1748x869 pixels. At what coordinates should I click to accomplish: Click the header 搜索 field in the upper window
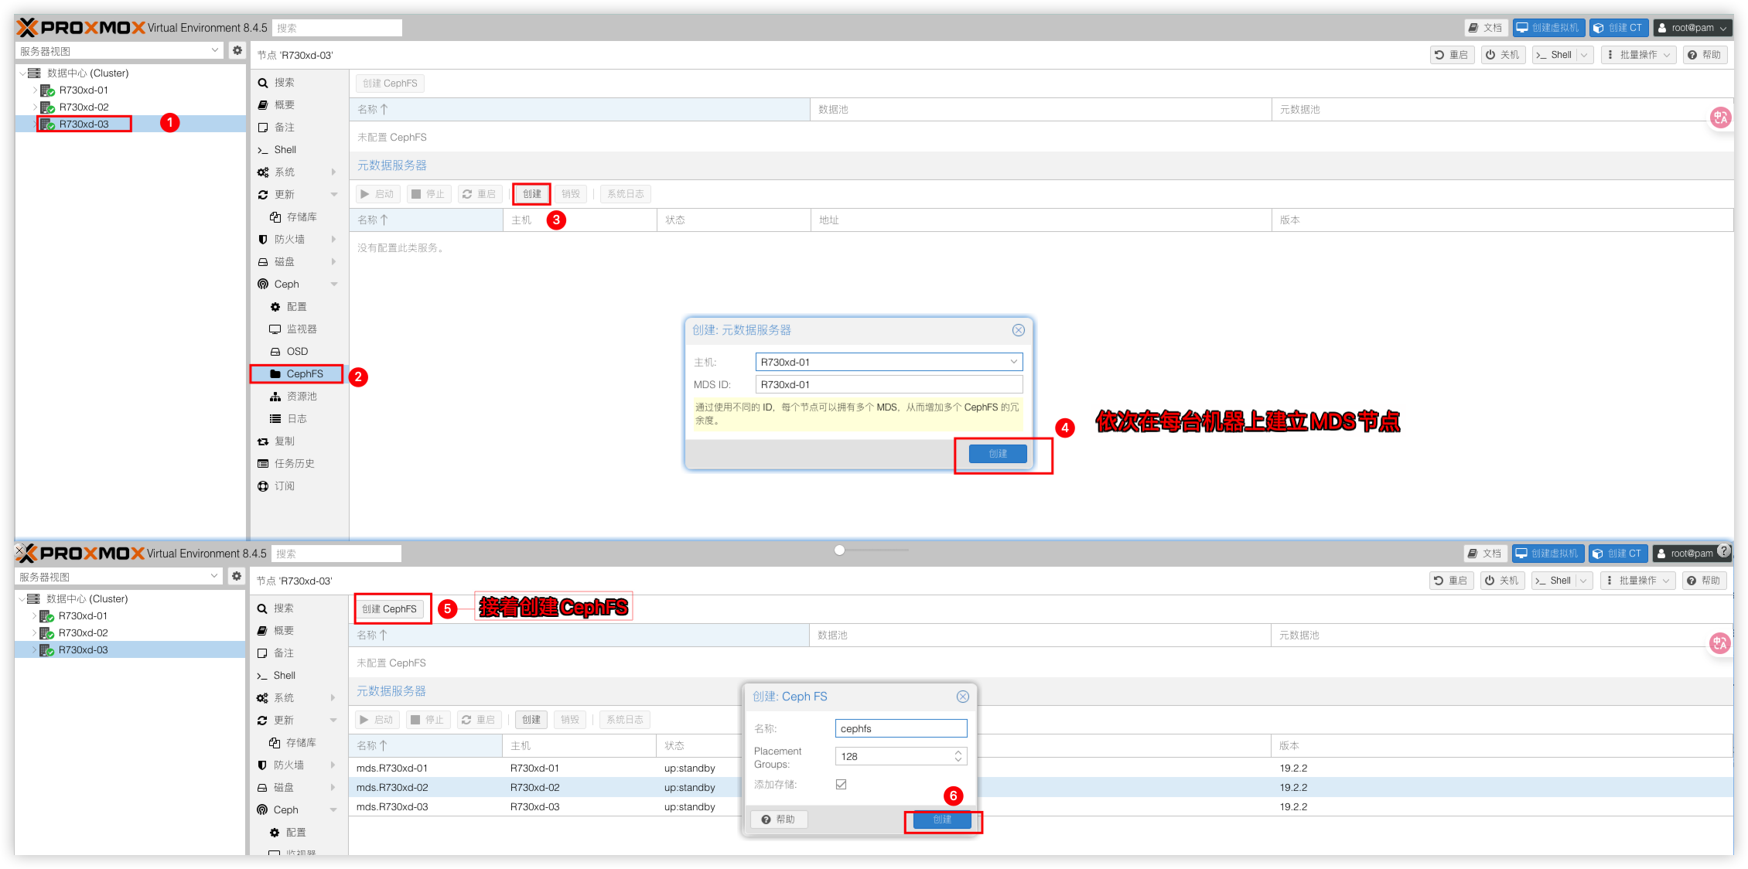click(x=337, y=28)
